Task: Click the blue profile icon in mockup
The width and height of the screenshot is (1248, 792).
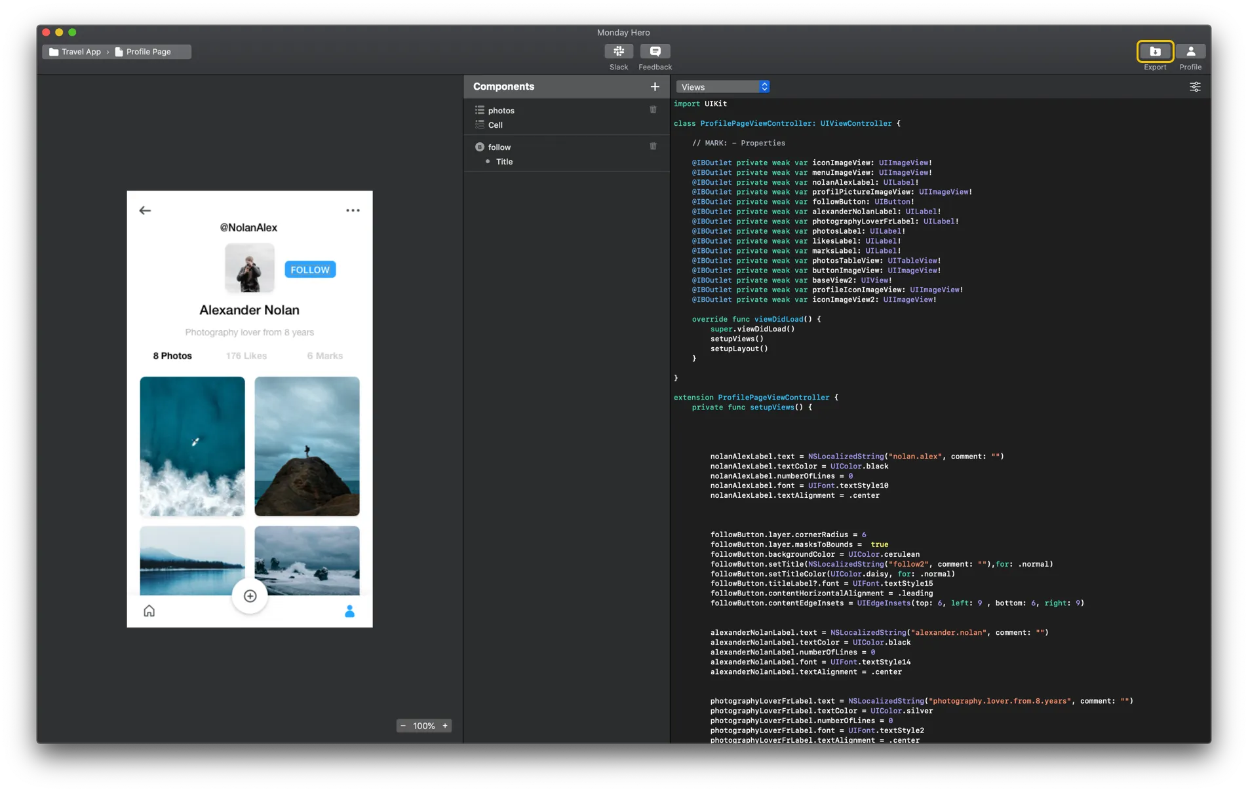Action: [349, 611]
